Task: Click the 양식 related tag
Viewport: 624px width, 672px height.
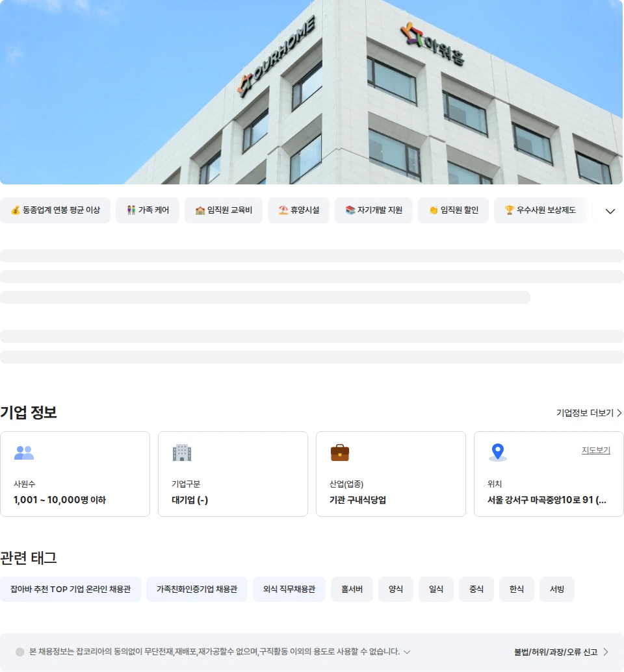Action: 396,590
